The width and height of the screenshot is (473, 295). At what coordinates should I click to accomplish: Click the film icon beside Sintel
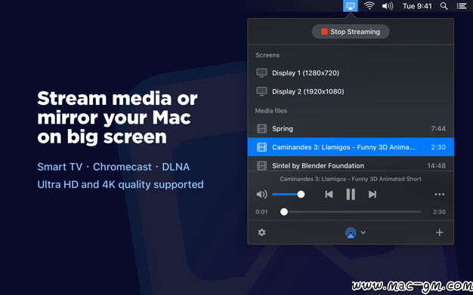(261, 165)
